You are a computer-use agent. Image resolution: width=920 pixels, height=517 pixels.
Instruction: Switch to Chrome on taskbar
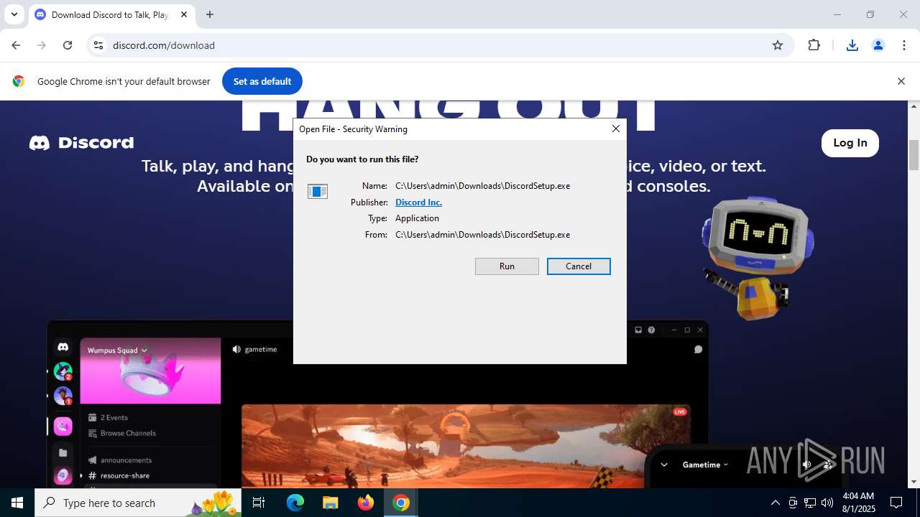[401, 503]
